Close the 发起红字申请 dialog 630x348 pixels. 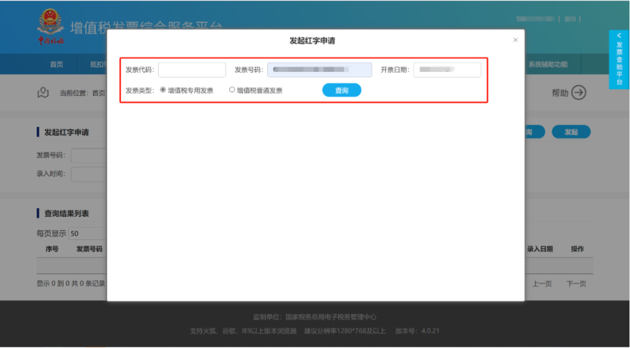point(515,40)
